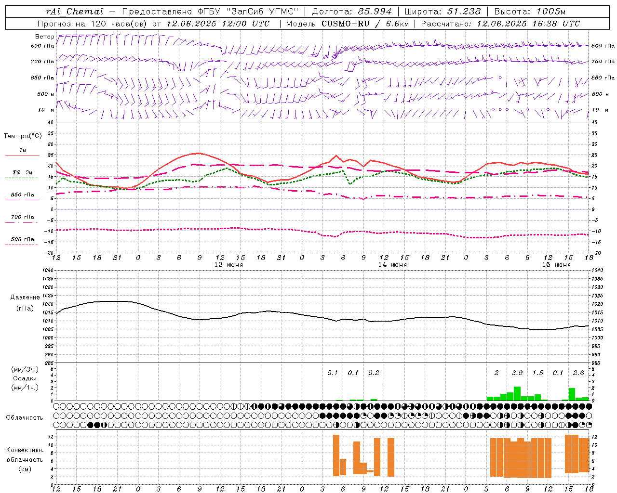Click the 15 июня date label
The height and width of the screenshot is (493, 617).
point(556,265)
